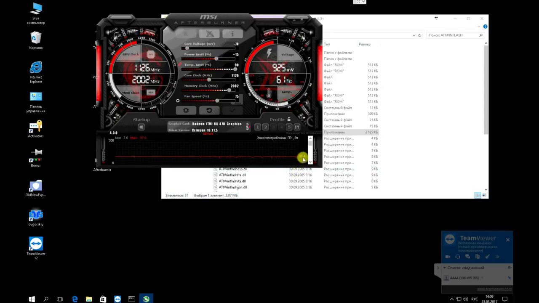
Task: Toggle the profile lock padlock icon
Action: [x=289, y=120]
